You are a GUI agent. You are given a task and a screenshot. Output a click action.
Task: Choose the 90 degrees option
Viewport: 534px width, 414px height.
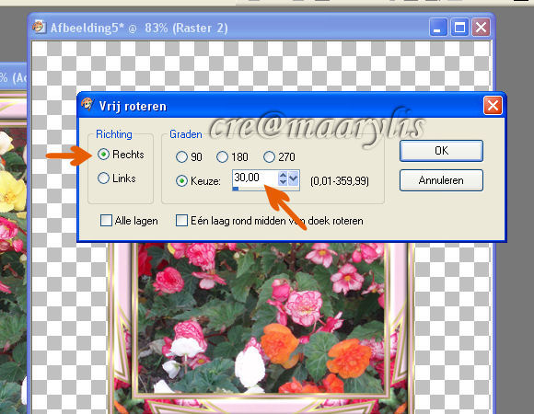pos(181,156)
